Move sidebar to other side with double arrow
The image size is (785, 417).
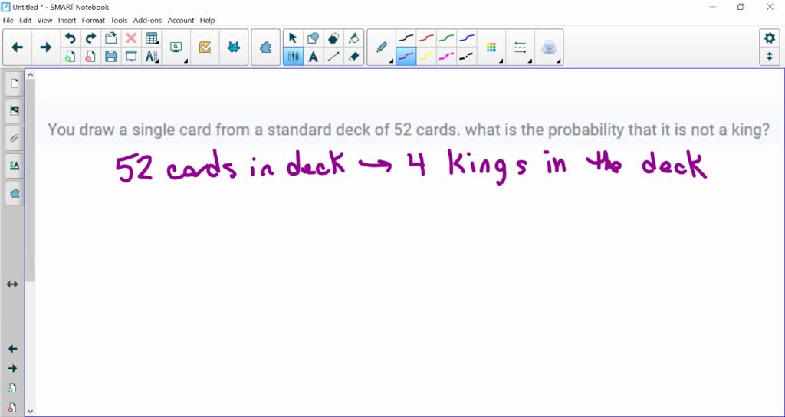tap(12, 284)
